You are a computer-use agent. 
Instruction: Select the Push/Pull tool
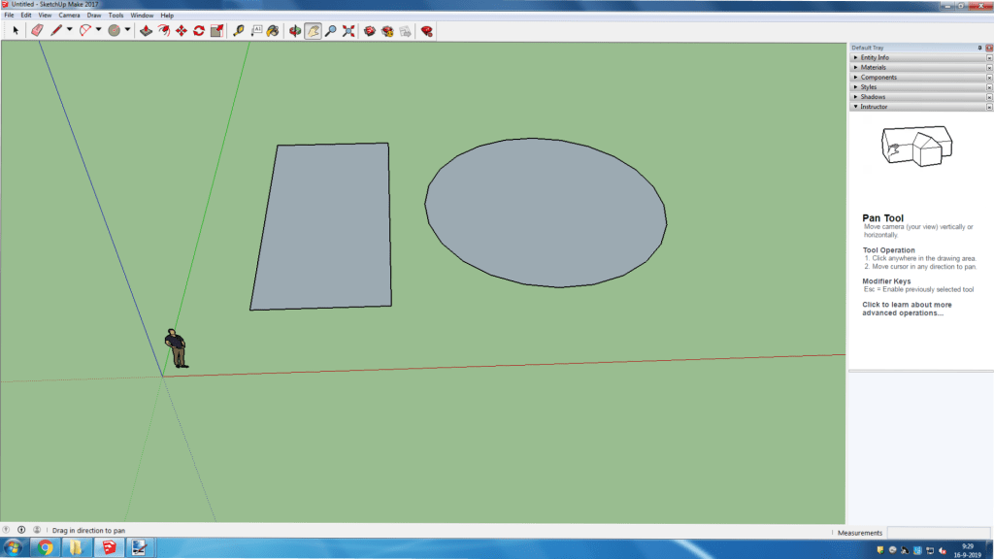pos(146,31)
